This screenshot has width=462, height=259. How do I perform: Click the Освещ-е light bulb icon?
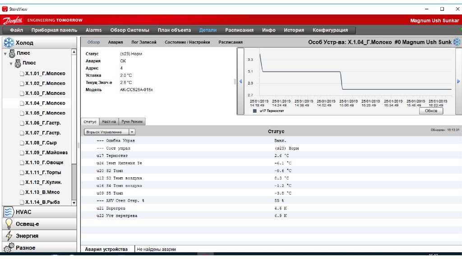click(8, 224)
